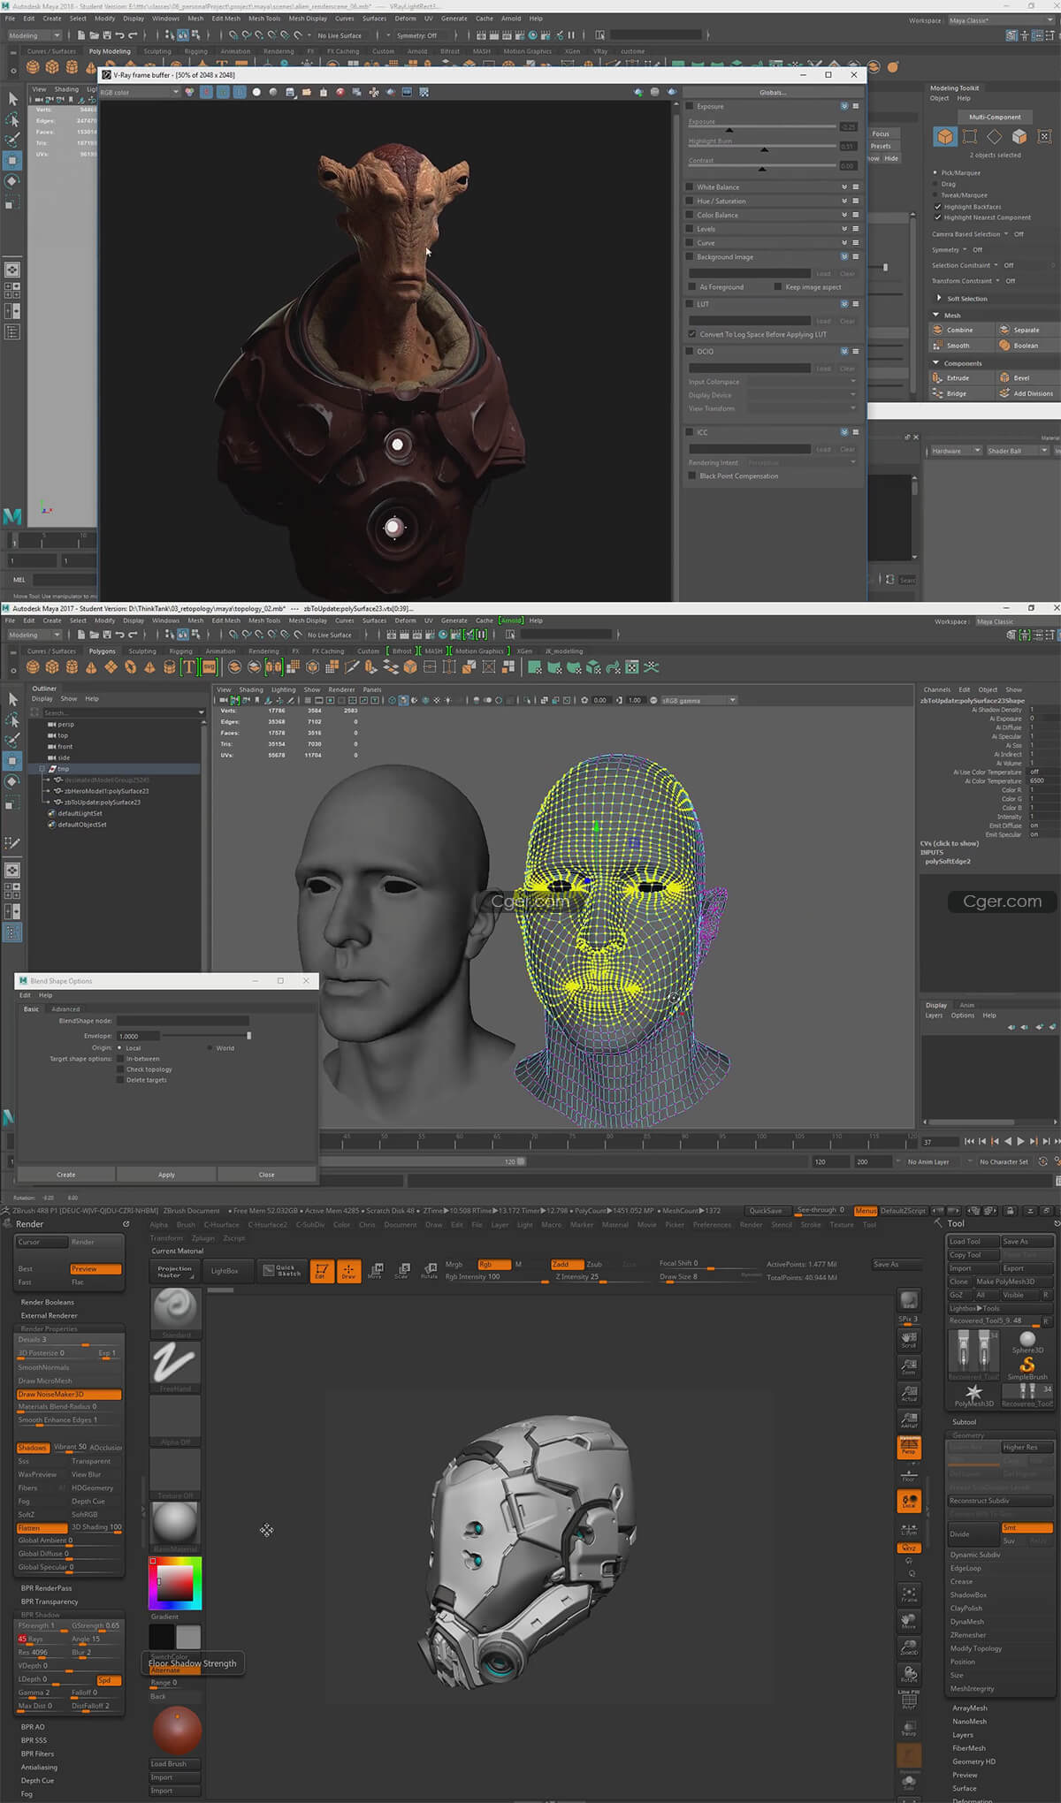The height and width of the screenshot is (1803, 1061).
Task: Select the Rotate icon in ZBrush top shelf
Action: (x=430, y=1271)
